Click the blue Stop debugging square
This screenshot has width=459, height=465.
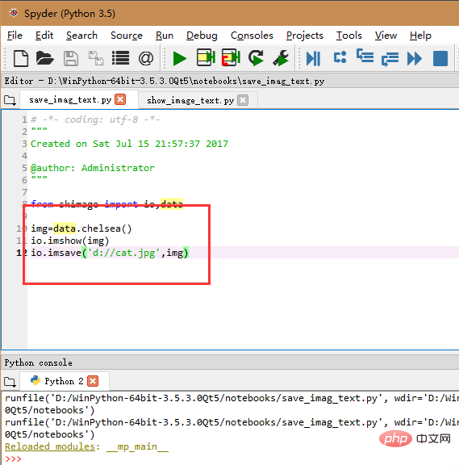(x=440, y=58)
